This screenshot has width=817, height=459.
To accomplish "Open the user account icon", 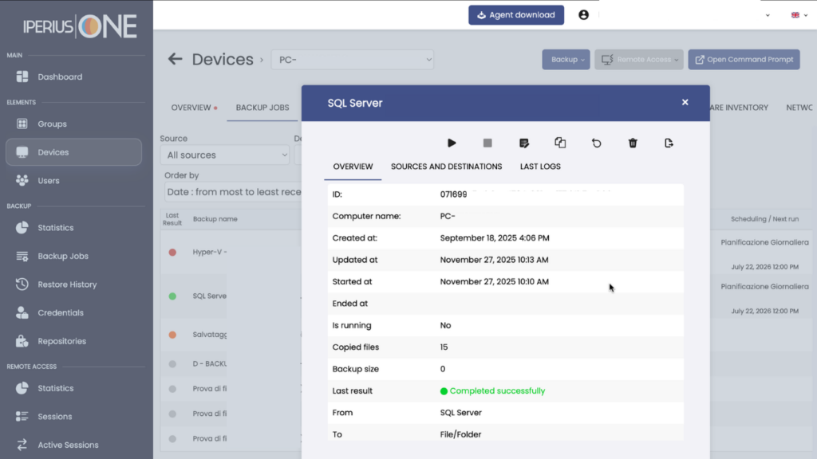I will click(583, 15).
